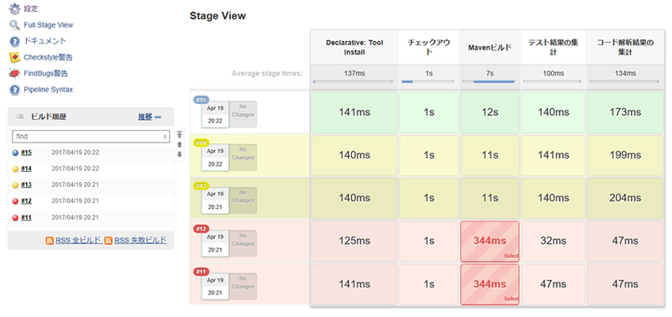Open Checkstyle警告 icon
The height and width of the screenshot is (317, 672).
14,57
